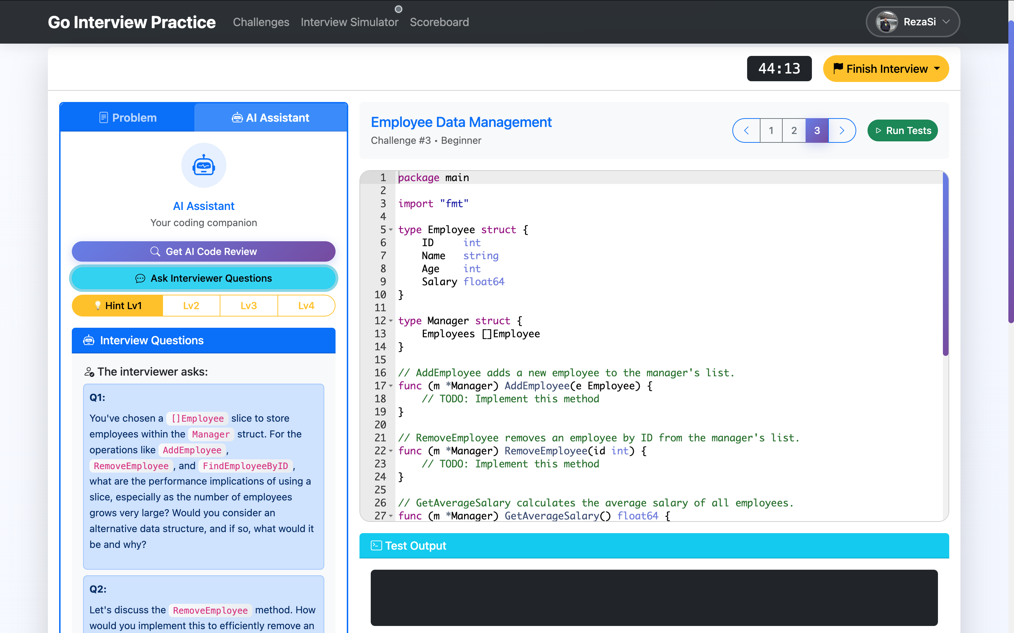Click the lightbulb icon on Hint Lv1
The image size is (1014, 633).
click(x=98, y=306)
